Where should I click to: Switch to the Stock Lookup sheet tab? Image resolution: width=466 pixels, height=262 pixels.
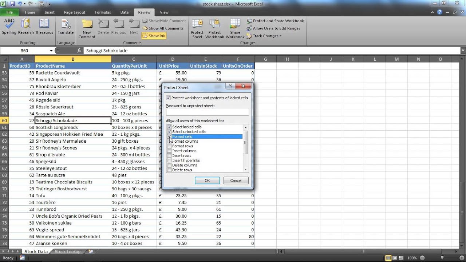pos(68,251)
